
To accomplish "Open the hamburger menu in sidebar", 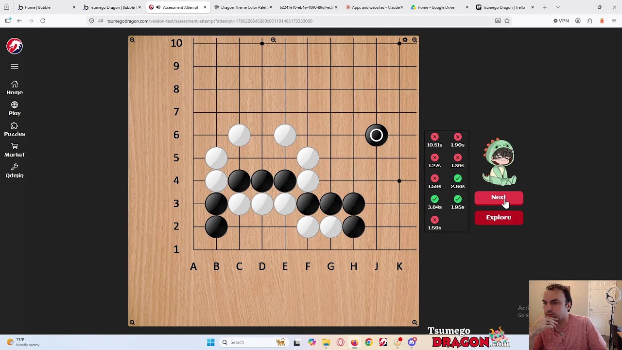I will (15, 67).
